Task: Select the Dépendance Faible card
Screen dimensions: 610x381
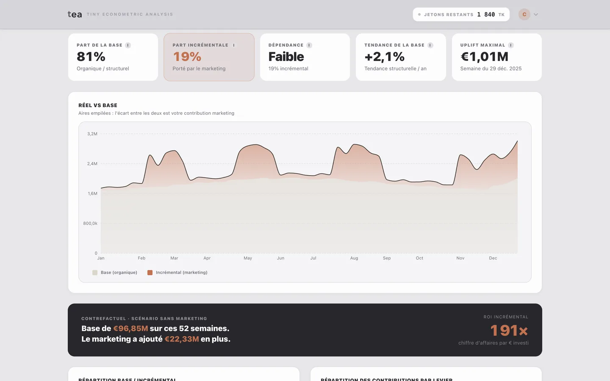Action: [x=305, y=57]
